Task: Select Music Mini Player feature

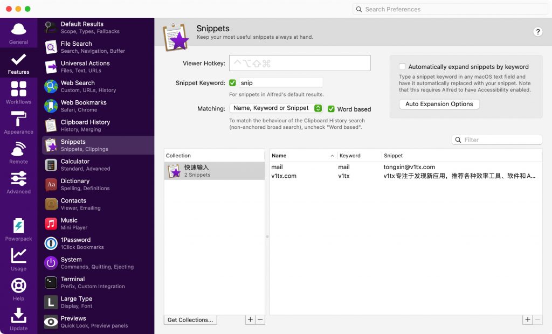Action: coord(98,224)
